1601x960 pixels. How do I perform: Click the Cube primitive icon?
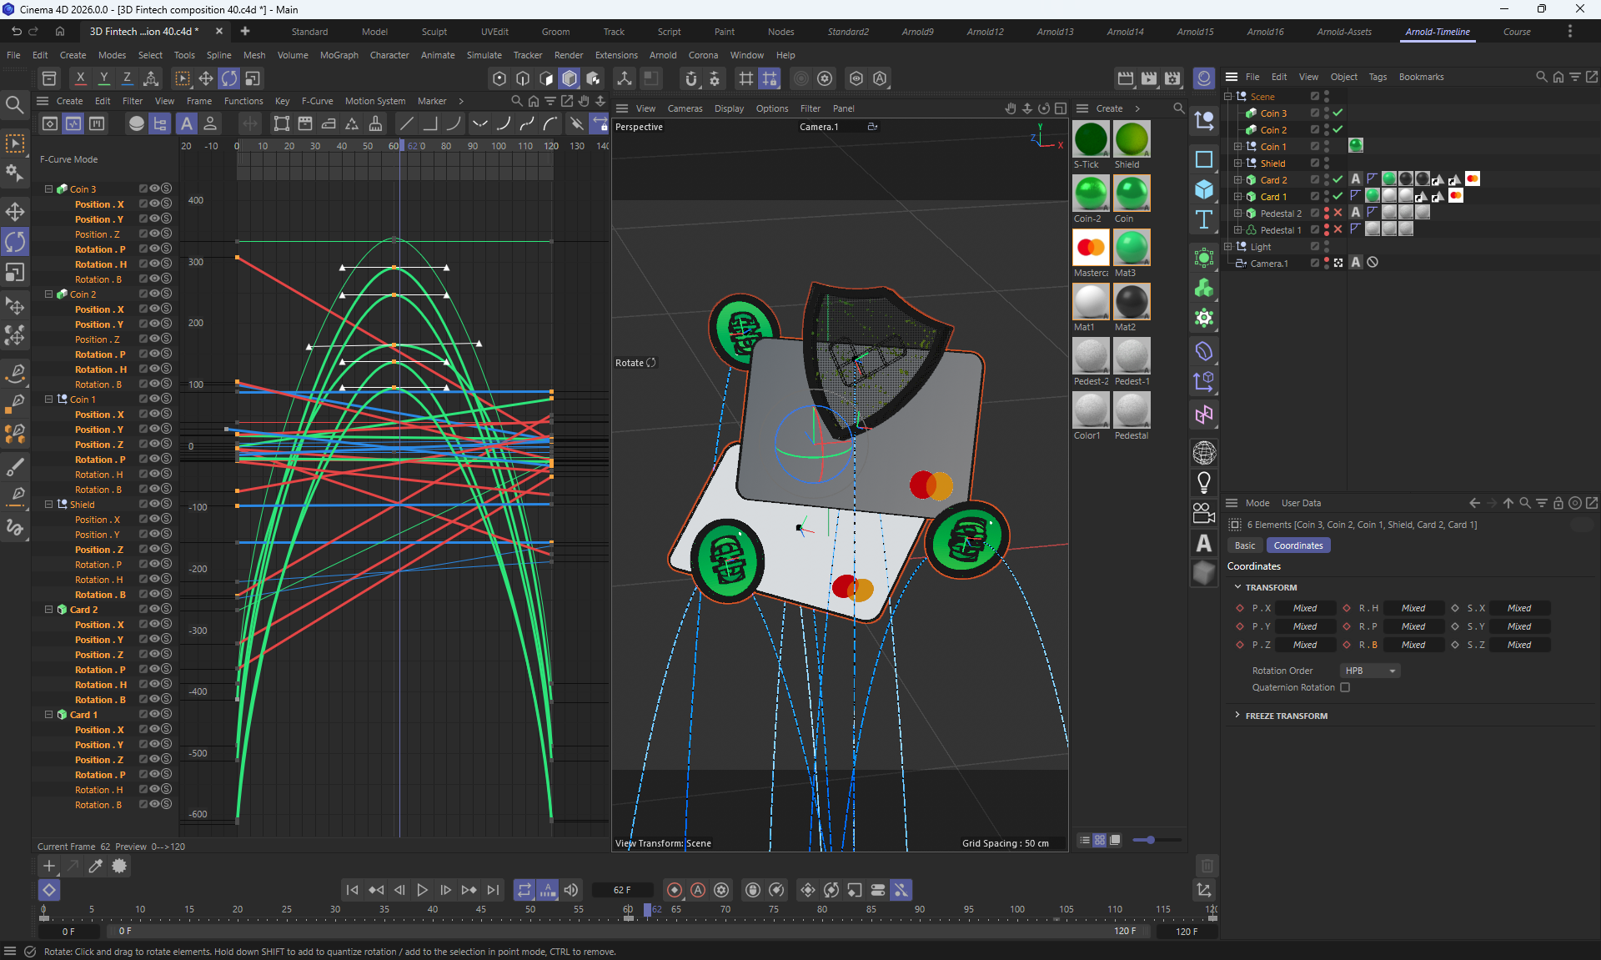click(1203, 189)
